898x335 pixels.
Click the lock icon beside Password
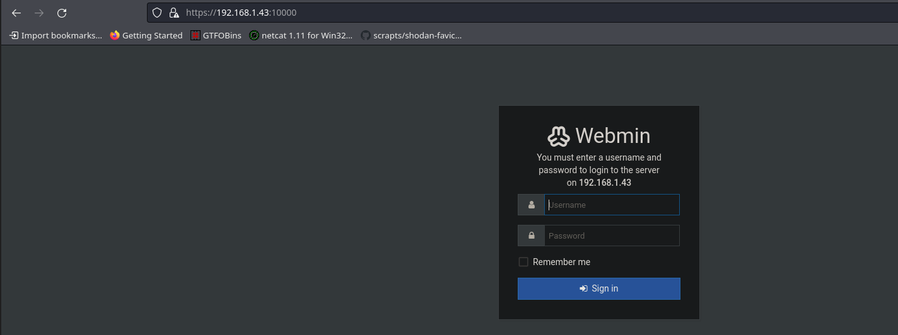[x=532, y=236]
